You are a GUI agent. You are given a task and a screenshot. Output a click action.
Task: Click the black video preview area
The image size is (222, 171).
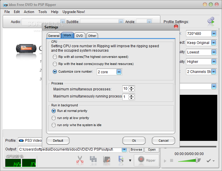pyautogui.click(x=198, y=118)
